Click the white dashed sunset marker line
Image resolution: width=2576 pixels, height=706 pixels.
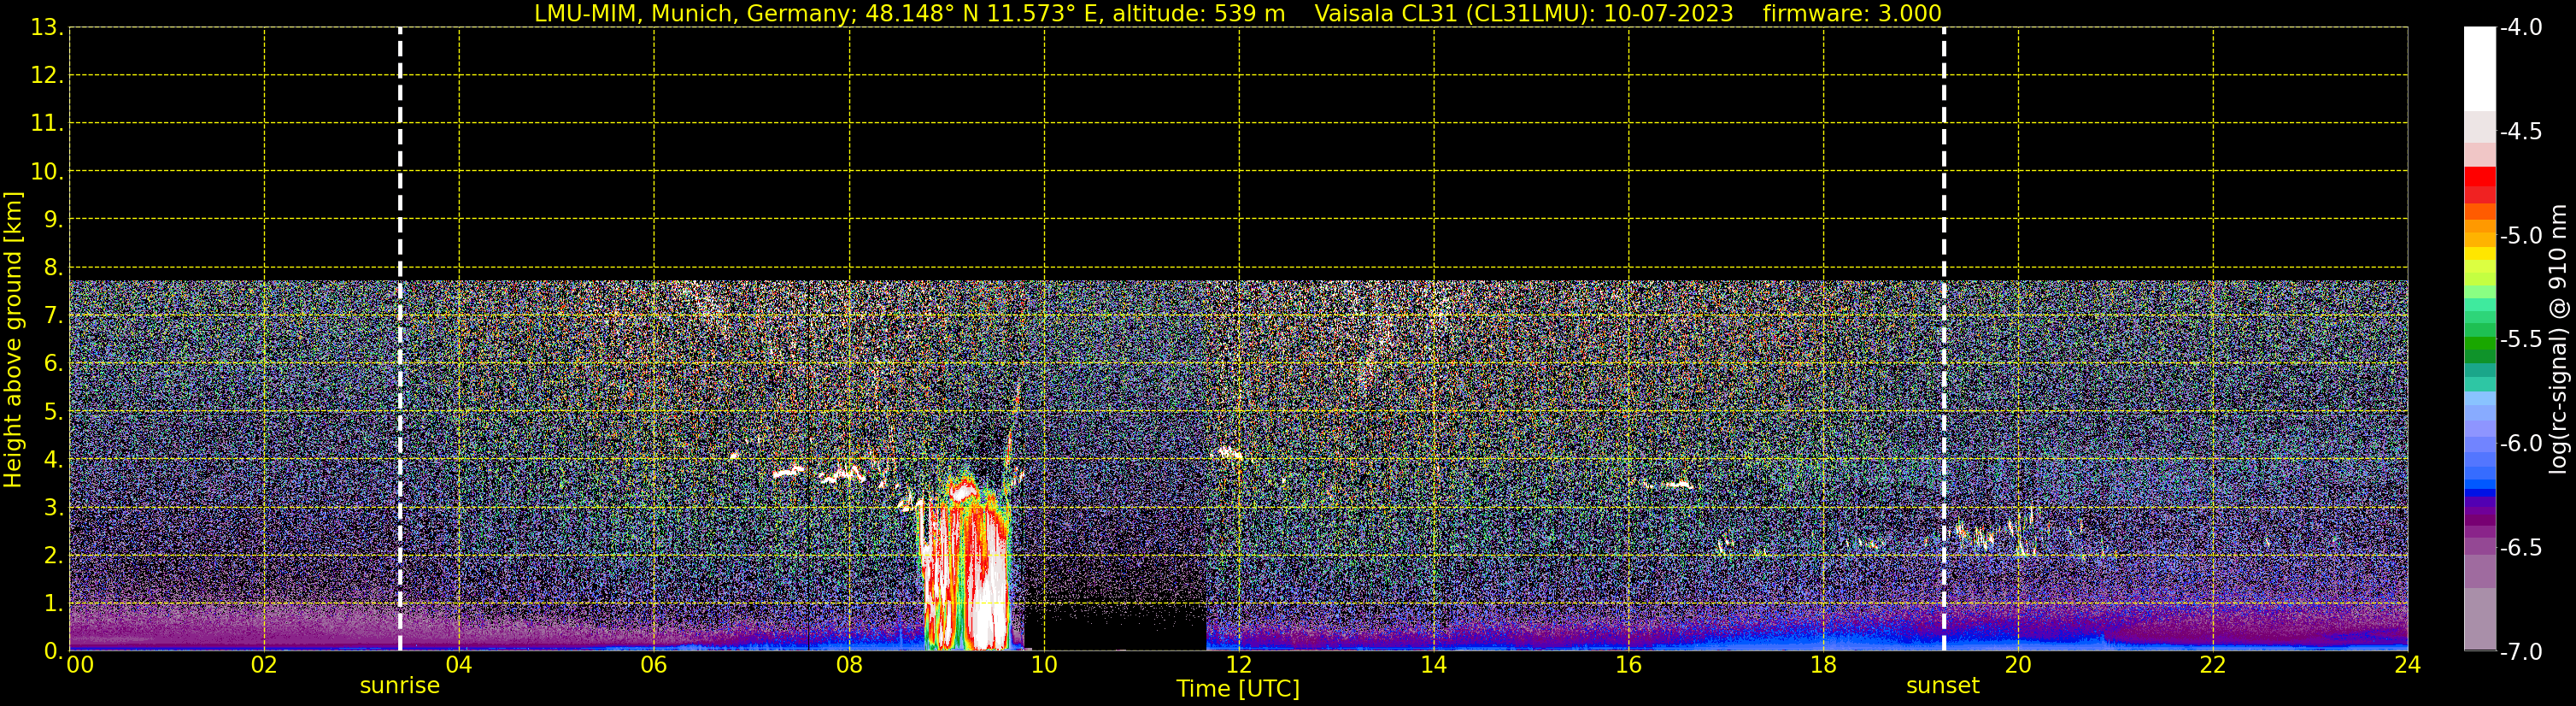click(1944, 339)
